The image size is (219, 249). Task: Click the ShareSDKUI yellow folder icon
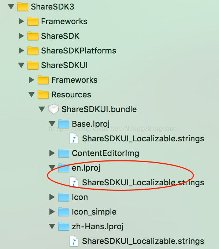[x=33, y=65]
